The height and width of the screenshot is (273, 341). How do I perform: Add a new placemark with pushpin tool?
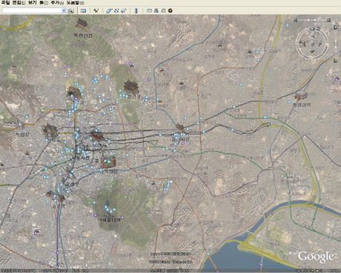[x=96, y=10]
